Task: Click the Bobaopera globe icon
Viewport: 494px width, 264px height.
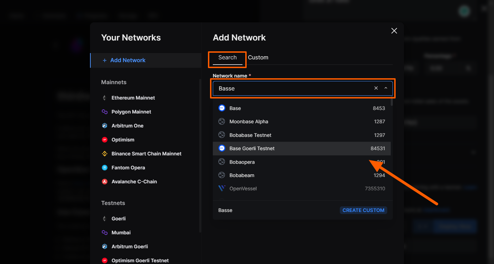Action: (x=222, y=162)
